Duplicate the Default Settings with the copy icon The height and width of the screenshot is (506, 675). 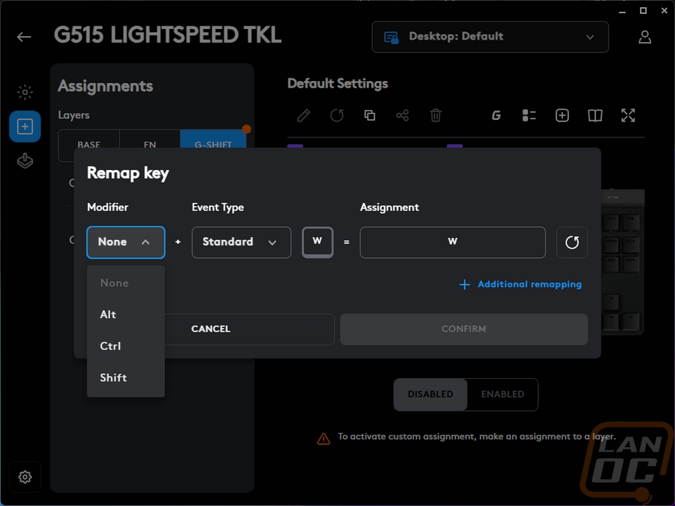point(370,116)
